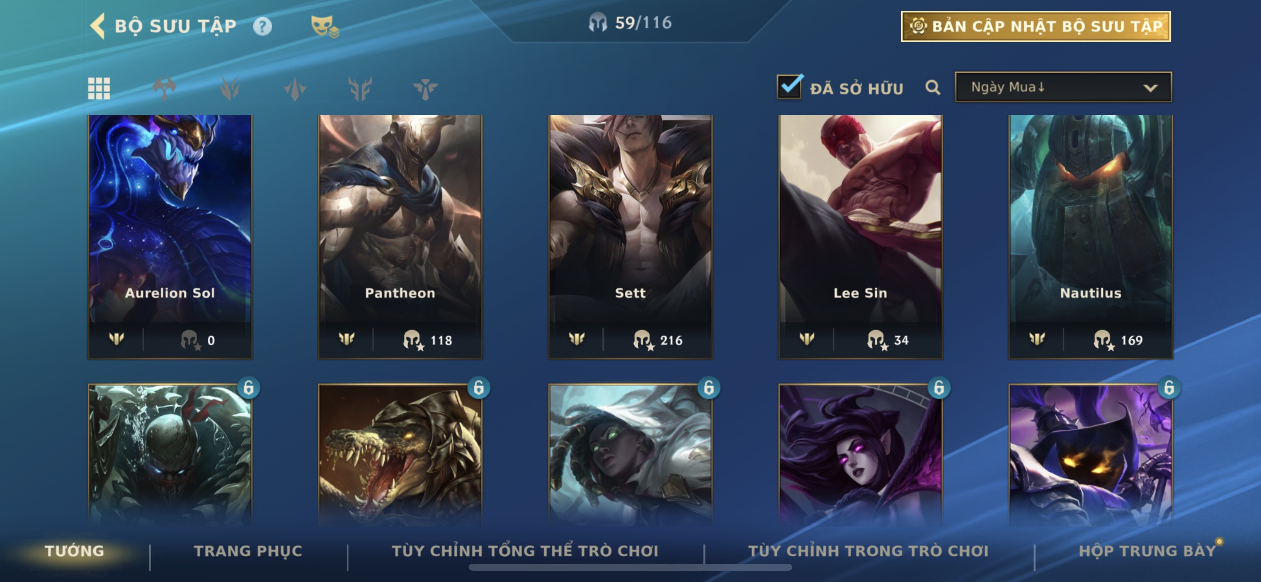Select the all champions grid filter
Image resolution: width=1261 pixels, height=582 pixels.
click(x=99, y=89)
